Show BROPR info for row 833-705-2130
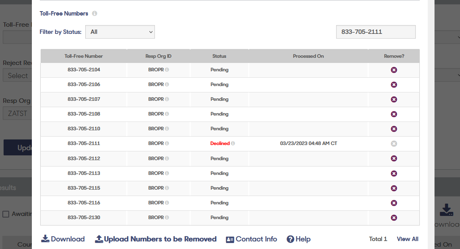This screenshot has height=249, width=460. (167, 217)
